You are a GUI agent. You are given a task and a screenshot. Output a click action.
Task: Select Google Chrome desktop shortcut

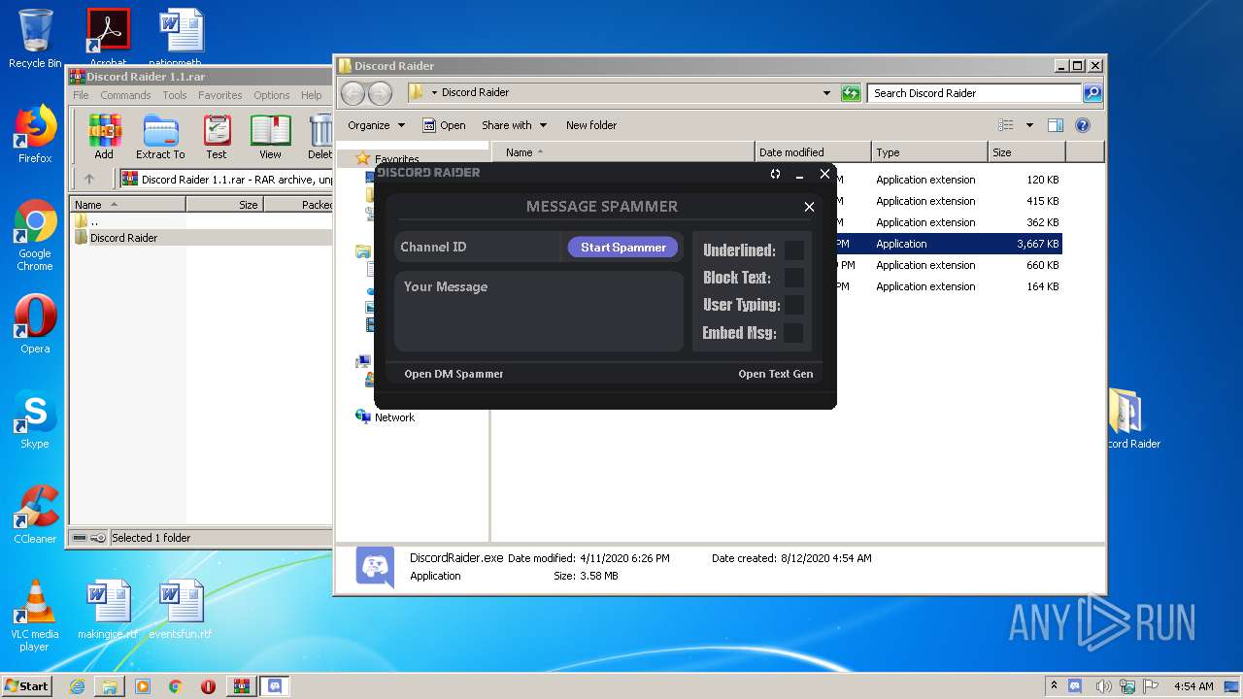pyautogui.click(x=35, y=235)
